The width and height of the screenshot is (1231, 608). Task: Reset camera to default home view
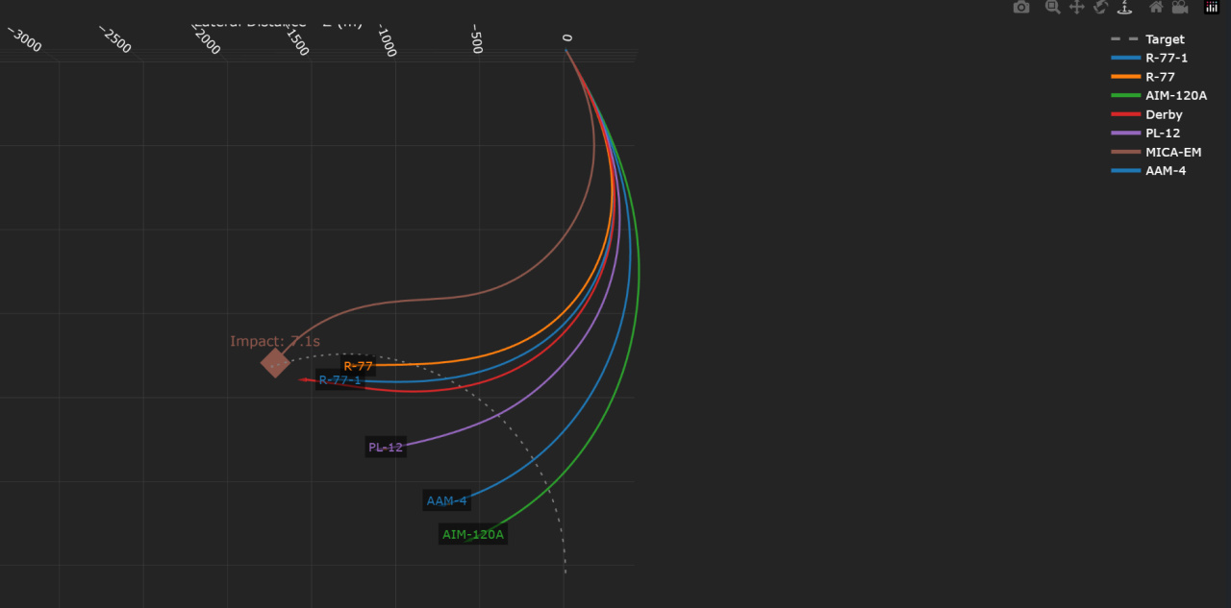click(x=1156, y=8)
